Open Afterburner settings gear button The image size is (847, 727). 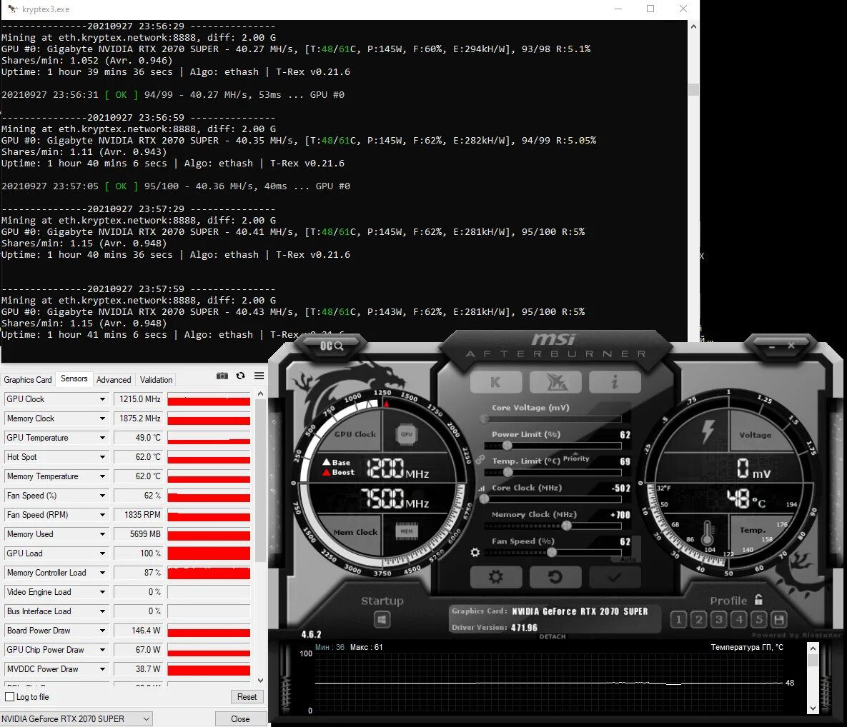(x=496, y=577)
